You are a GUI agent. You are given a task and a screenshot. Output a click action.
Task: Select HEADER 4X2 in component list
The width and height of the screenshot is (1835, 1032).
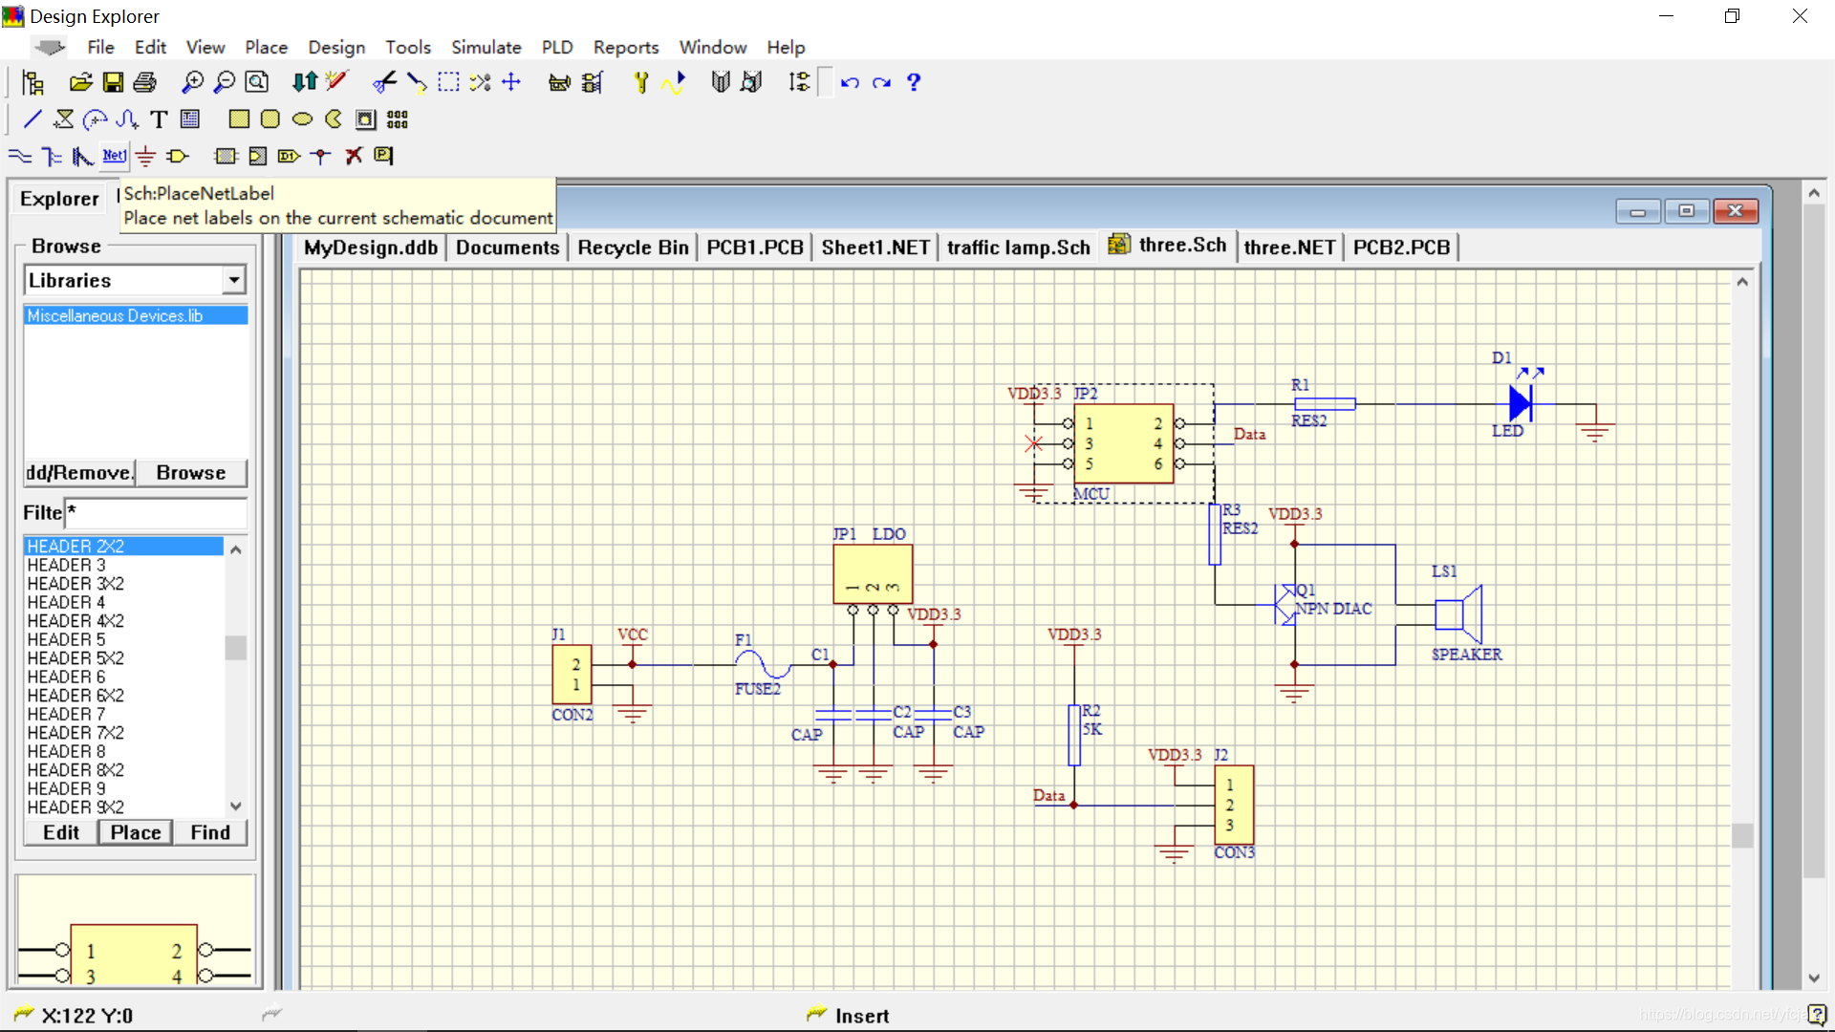(x=76, y=621)
